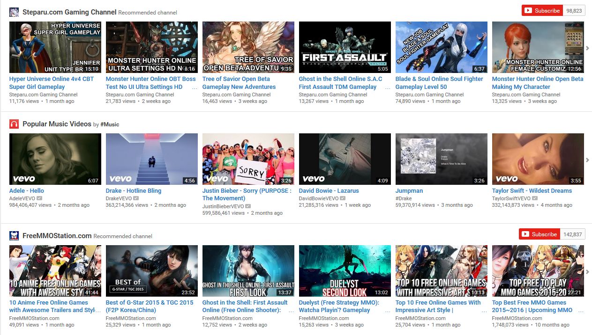Subscribe to Steparu.com Gaming Channel
This screenshot has height=335, width=592.
pyautogui.click(x=542, y=10)
